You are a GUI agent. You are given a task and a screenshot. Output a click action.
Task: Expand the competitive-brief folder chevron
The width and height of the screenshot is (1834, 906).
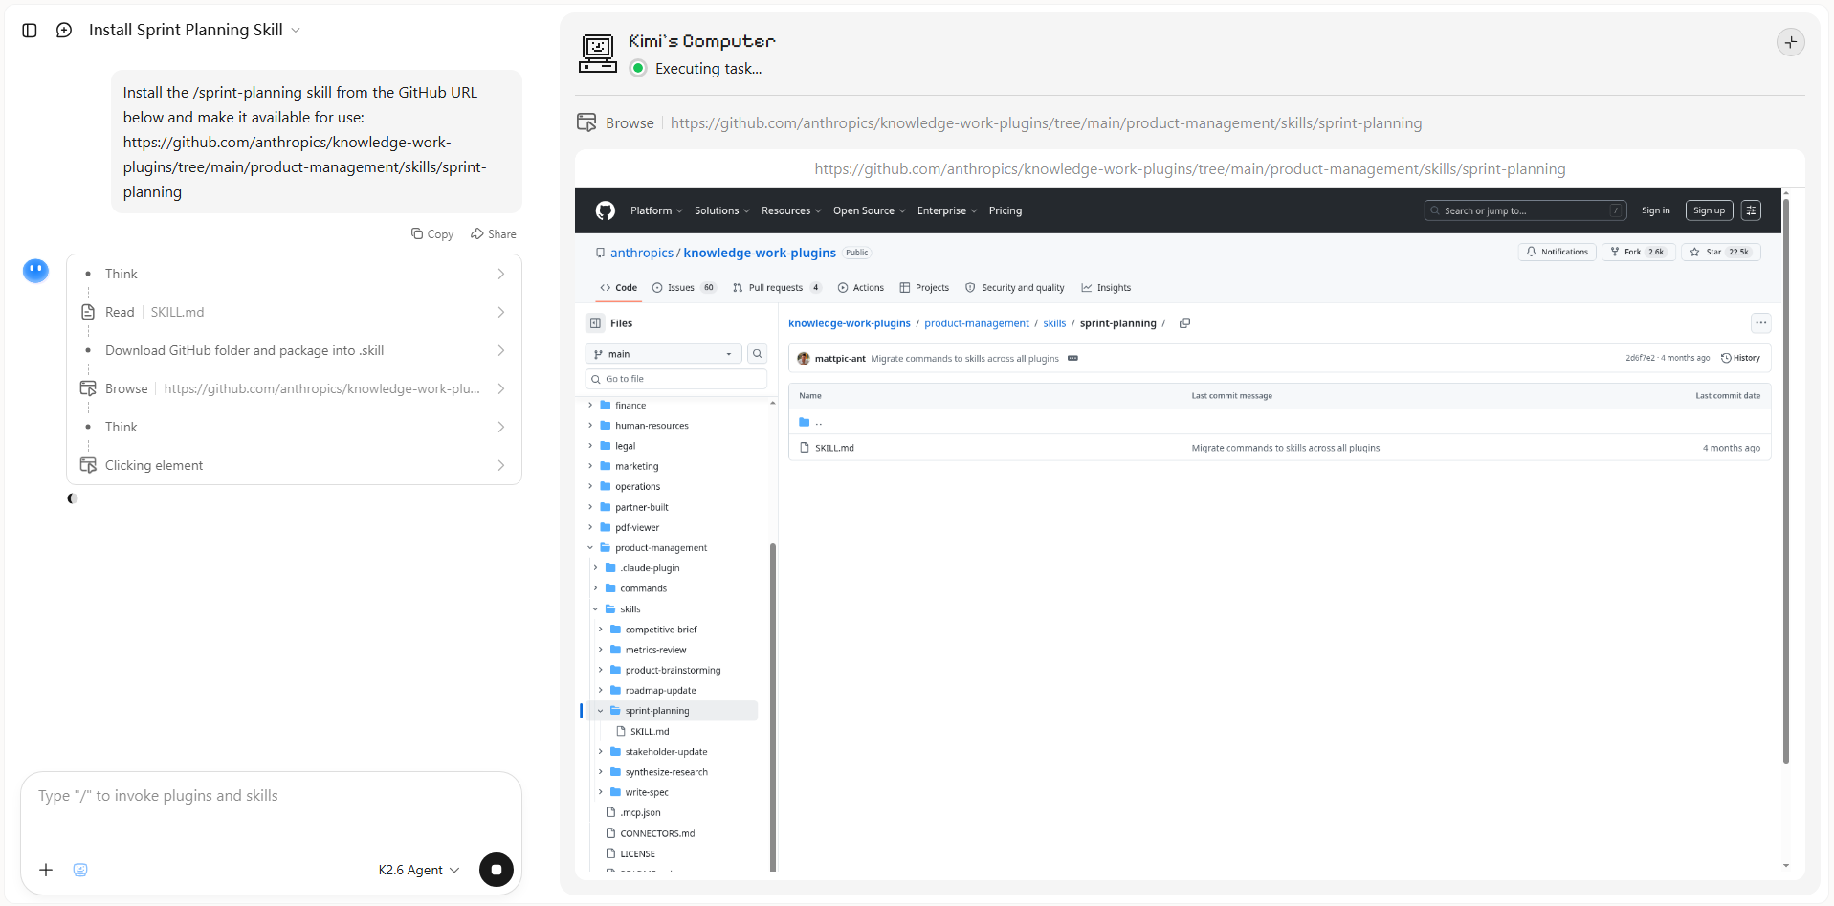tap(601, 630)
